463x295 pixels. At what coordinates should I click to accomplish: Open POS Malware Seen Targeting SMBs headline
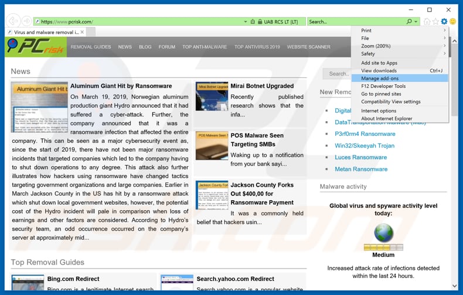(x=257, y=140)
